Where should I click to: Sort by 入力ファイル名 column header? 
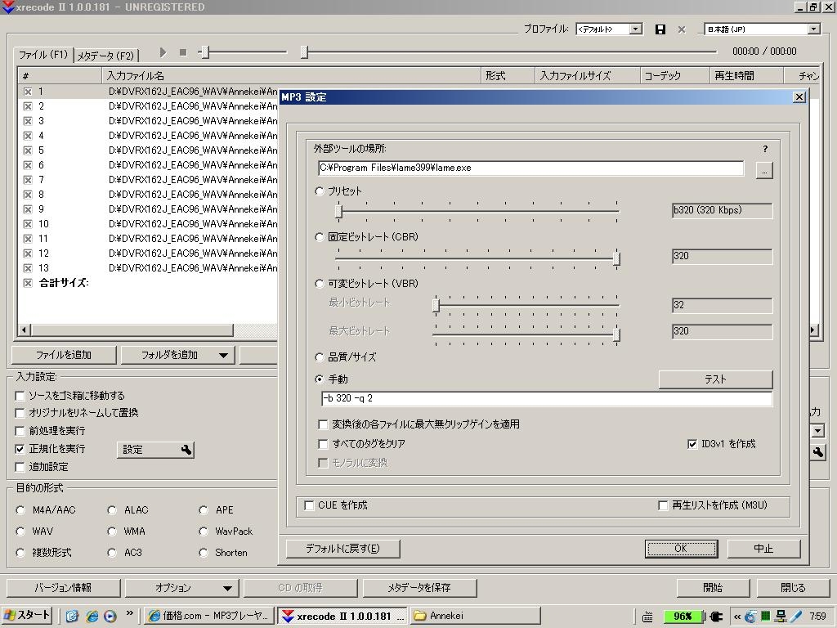point(292,76)
